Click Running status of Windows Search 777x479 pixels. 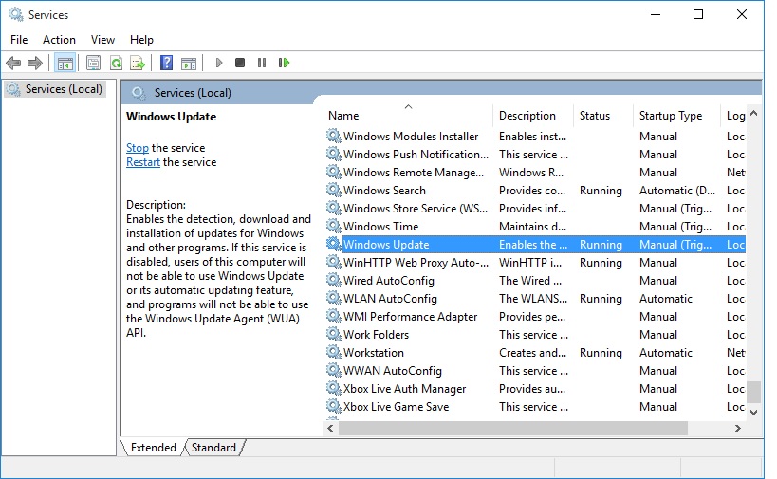click(x=601, y=191)
